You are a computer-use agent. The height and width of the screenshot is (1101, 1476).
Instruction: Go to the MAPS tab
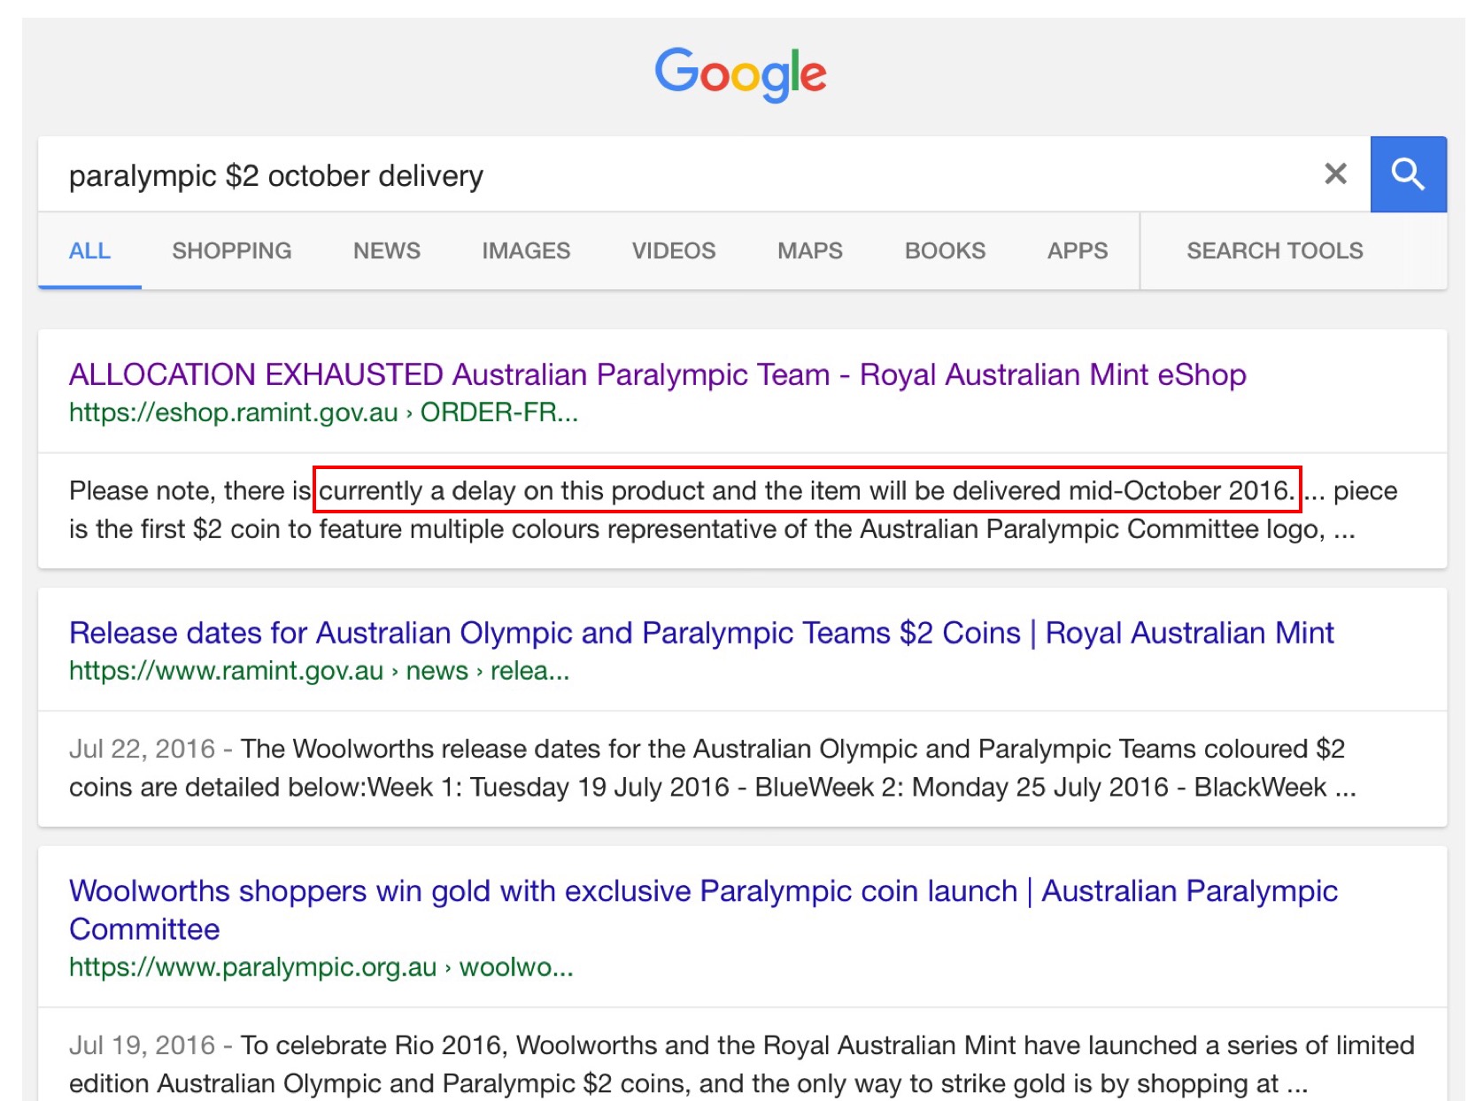pos(810,251)
